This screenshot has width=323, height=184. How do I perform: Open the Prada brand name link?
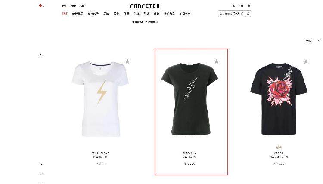pos(279,153)
